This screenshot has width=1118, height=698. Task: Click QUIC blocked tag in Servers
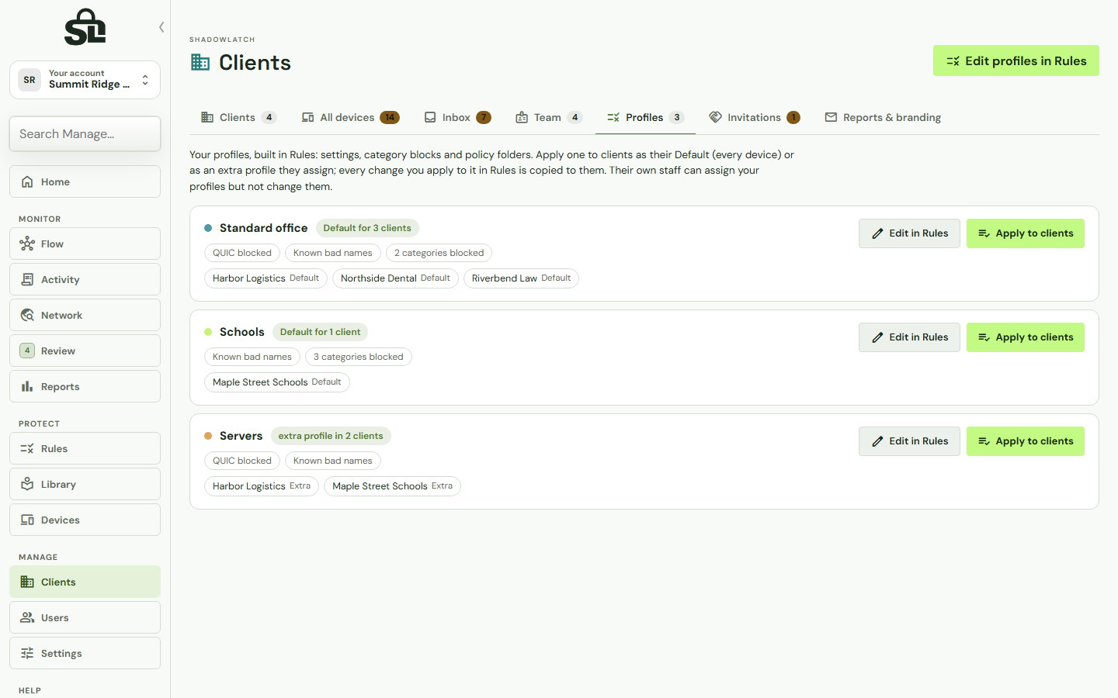click(242, 461)
